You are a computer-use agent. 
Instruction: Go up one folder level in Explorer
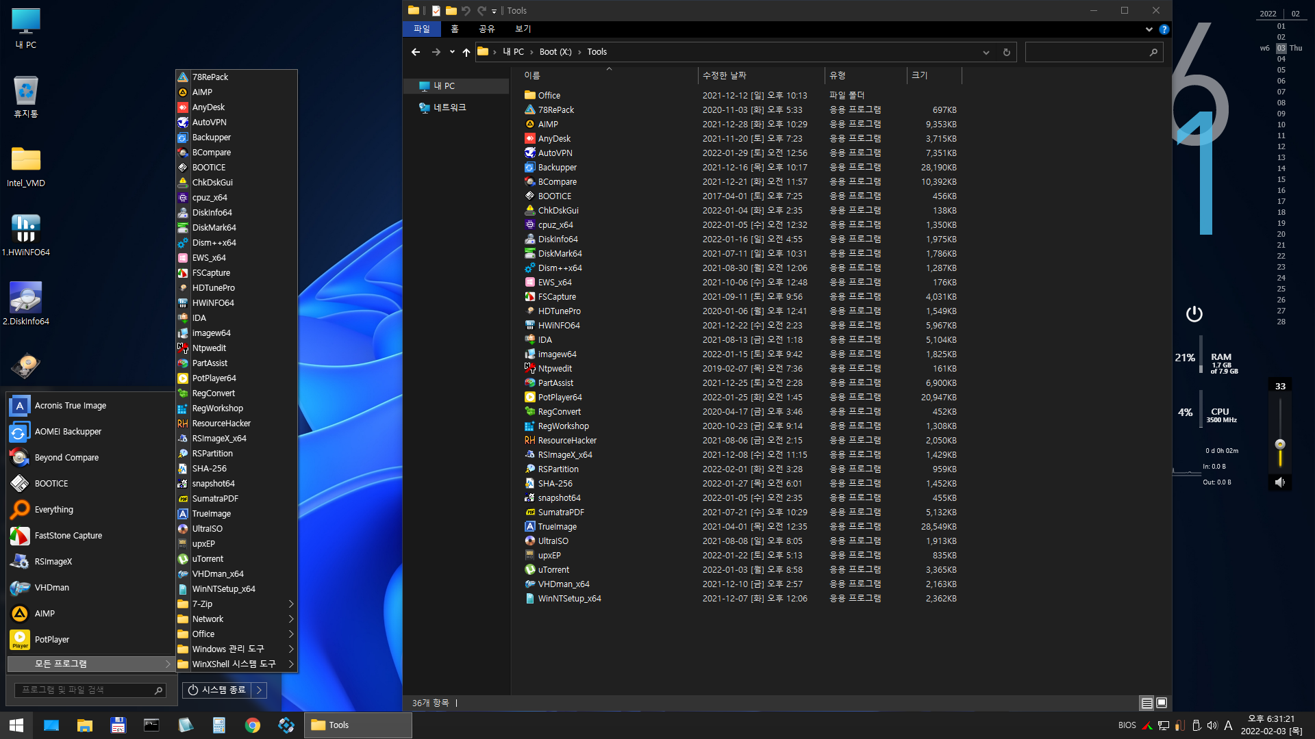click(x=466, y=52)
